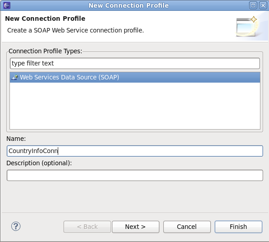Go to the Next wizard page
The image size is (269, 242).
(x=135, y=227)
